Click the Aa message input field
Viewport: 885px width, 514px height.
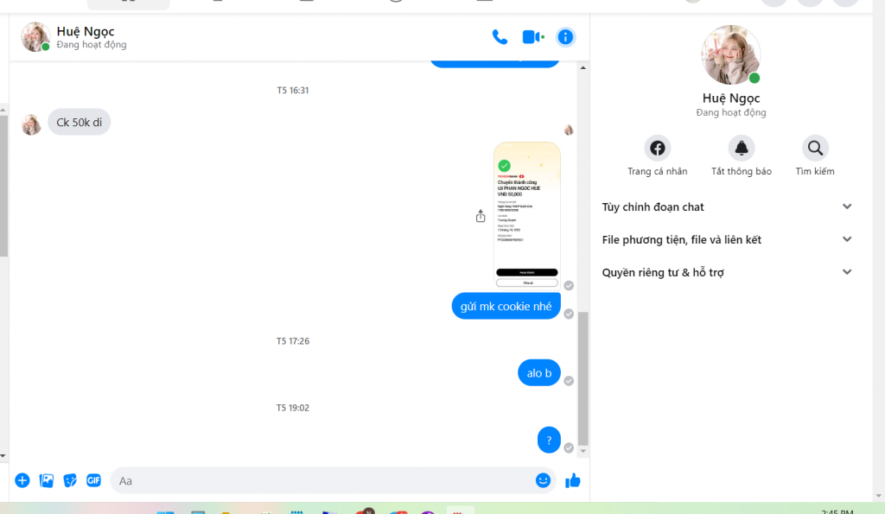pyautogui.click(x=320, y=480)
